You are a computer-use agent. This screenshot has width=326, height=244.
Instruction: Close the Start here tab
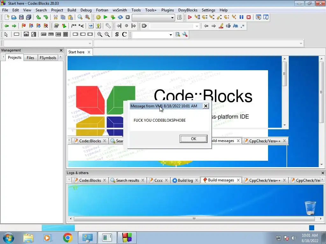point(89,52)
